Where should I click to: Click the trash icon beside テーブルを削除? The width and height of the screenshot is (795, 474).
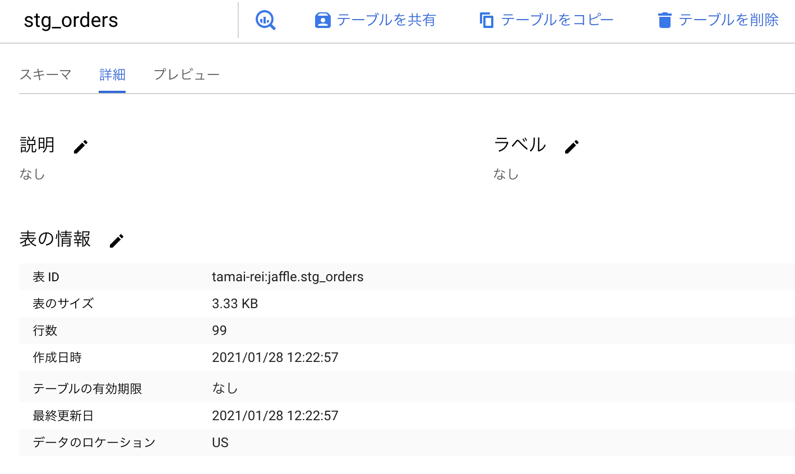point(664,20)
